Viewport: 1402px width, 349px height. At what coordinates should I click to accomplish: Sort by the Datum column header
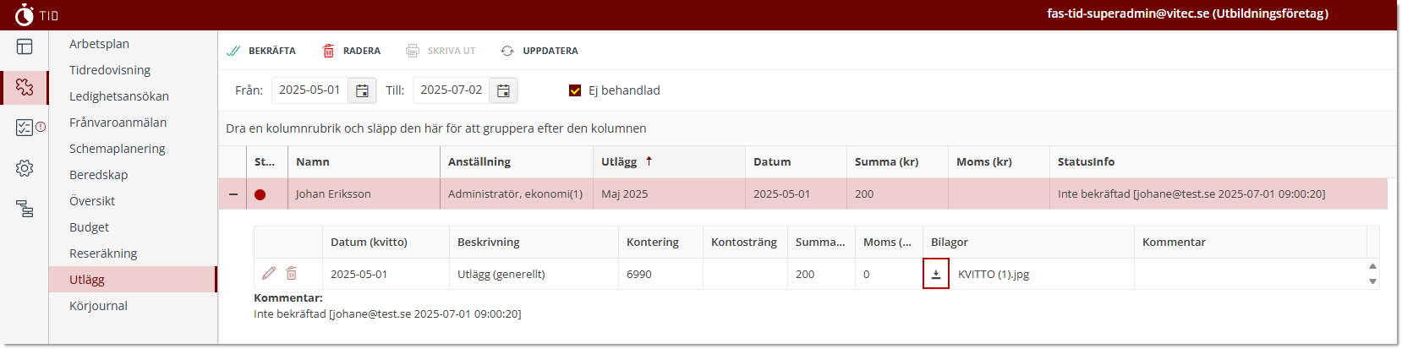pos(796,161)
